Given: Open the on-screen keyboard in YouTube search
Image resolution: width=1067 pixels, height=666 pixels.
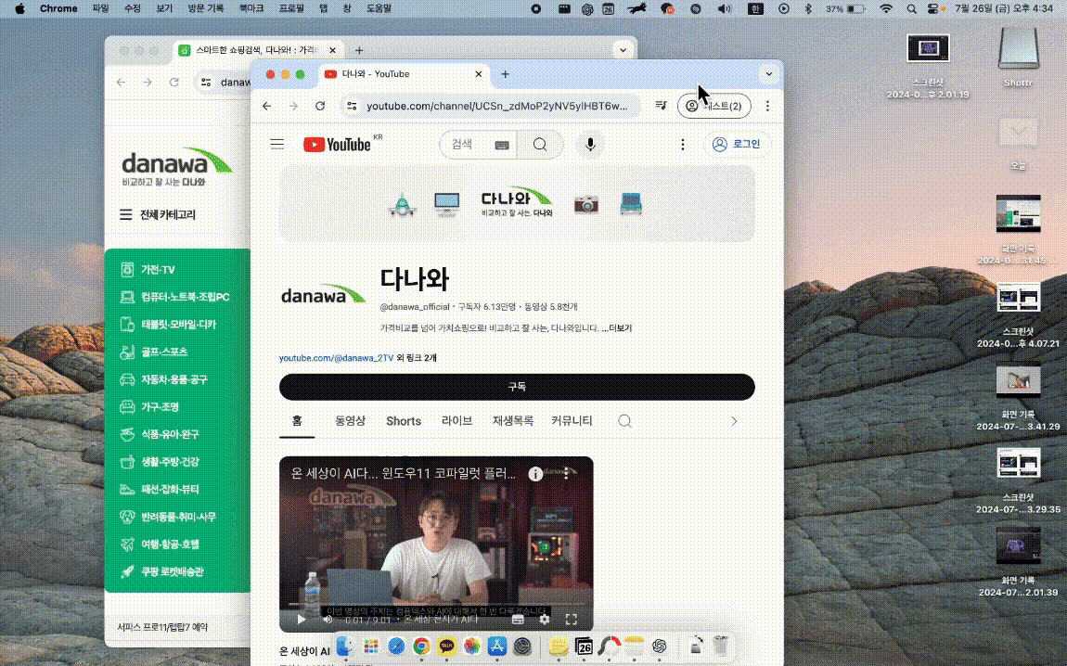Looking at the screenshot, I should pos(502,145).
